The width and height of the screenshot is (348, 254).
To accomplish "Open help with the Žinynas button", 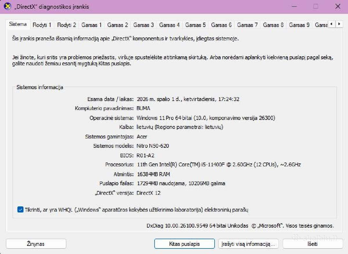I will pos(36,244).
